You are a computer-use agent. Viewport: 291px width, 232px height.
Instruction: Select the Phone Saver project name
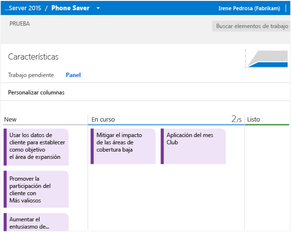[70, 8]
